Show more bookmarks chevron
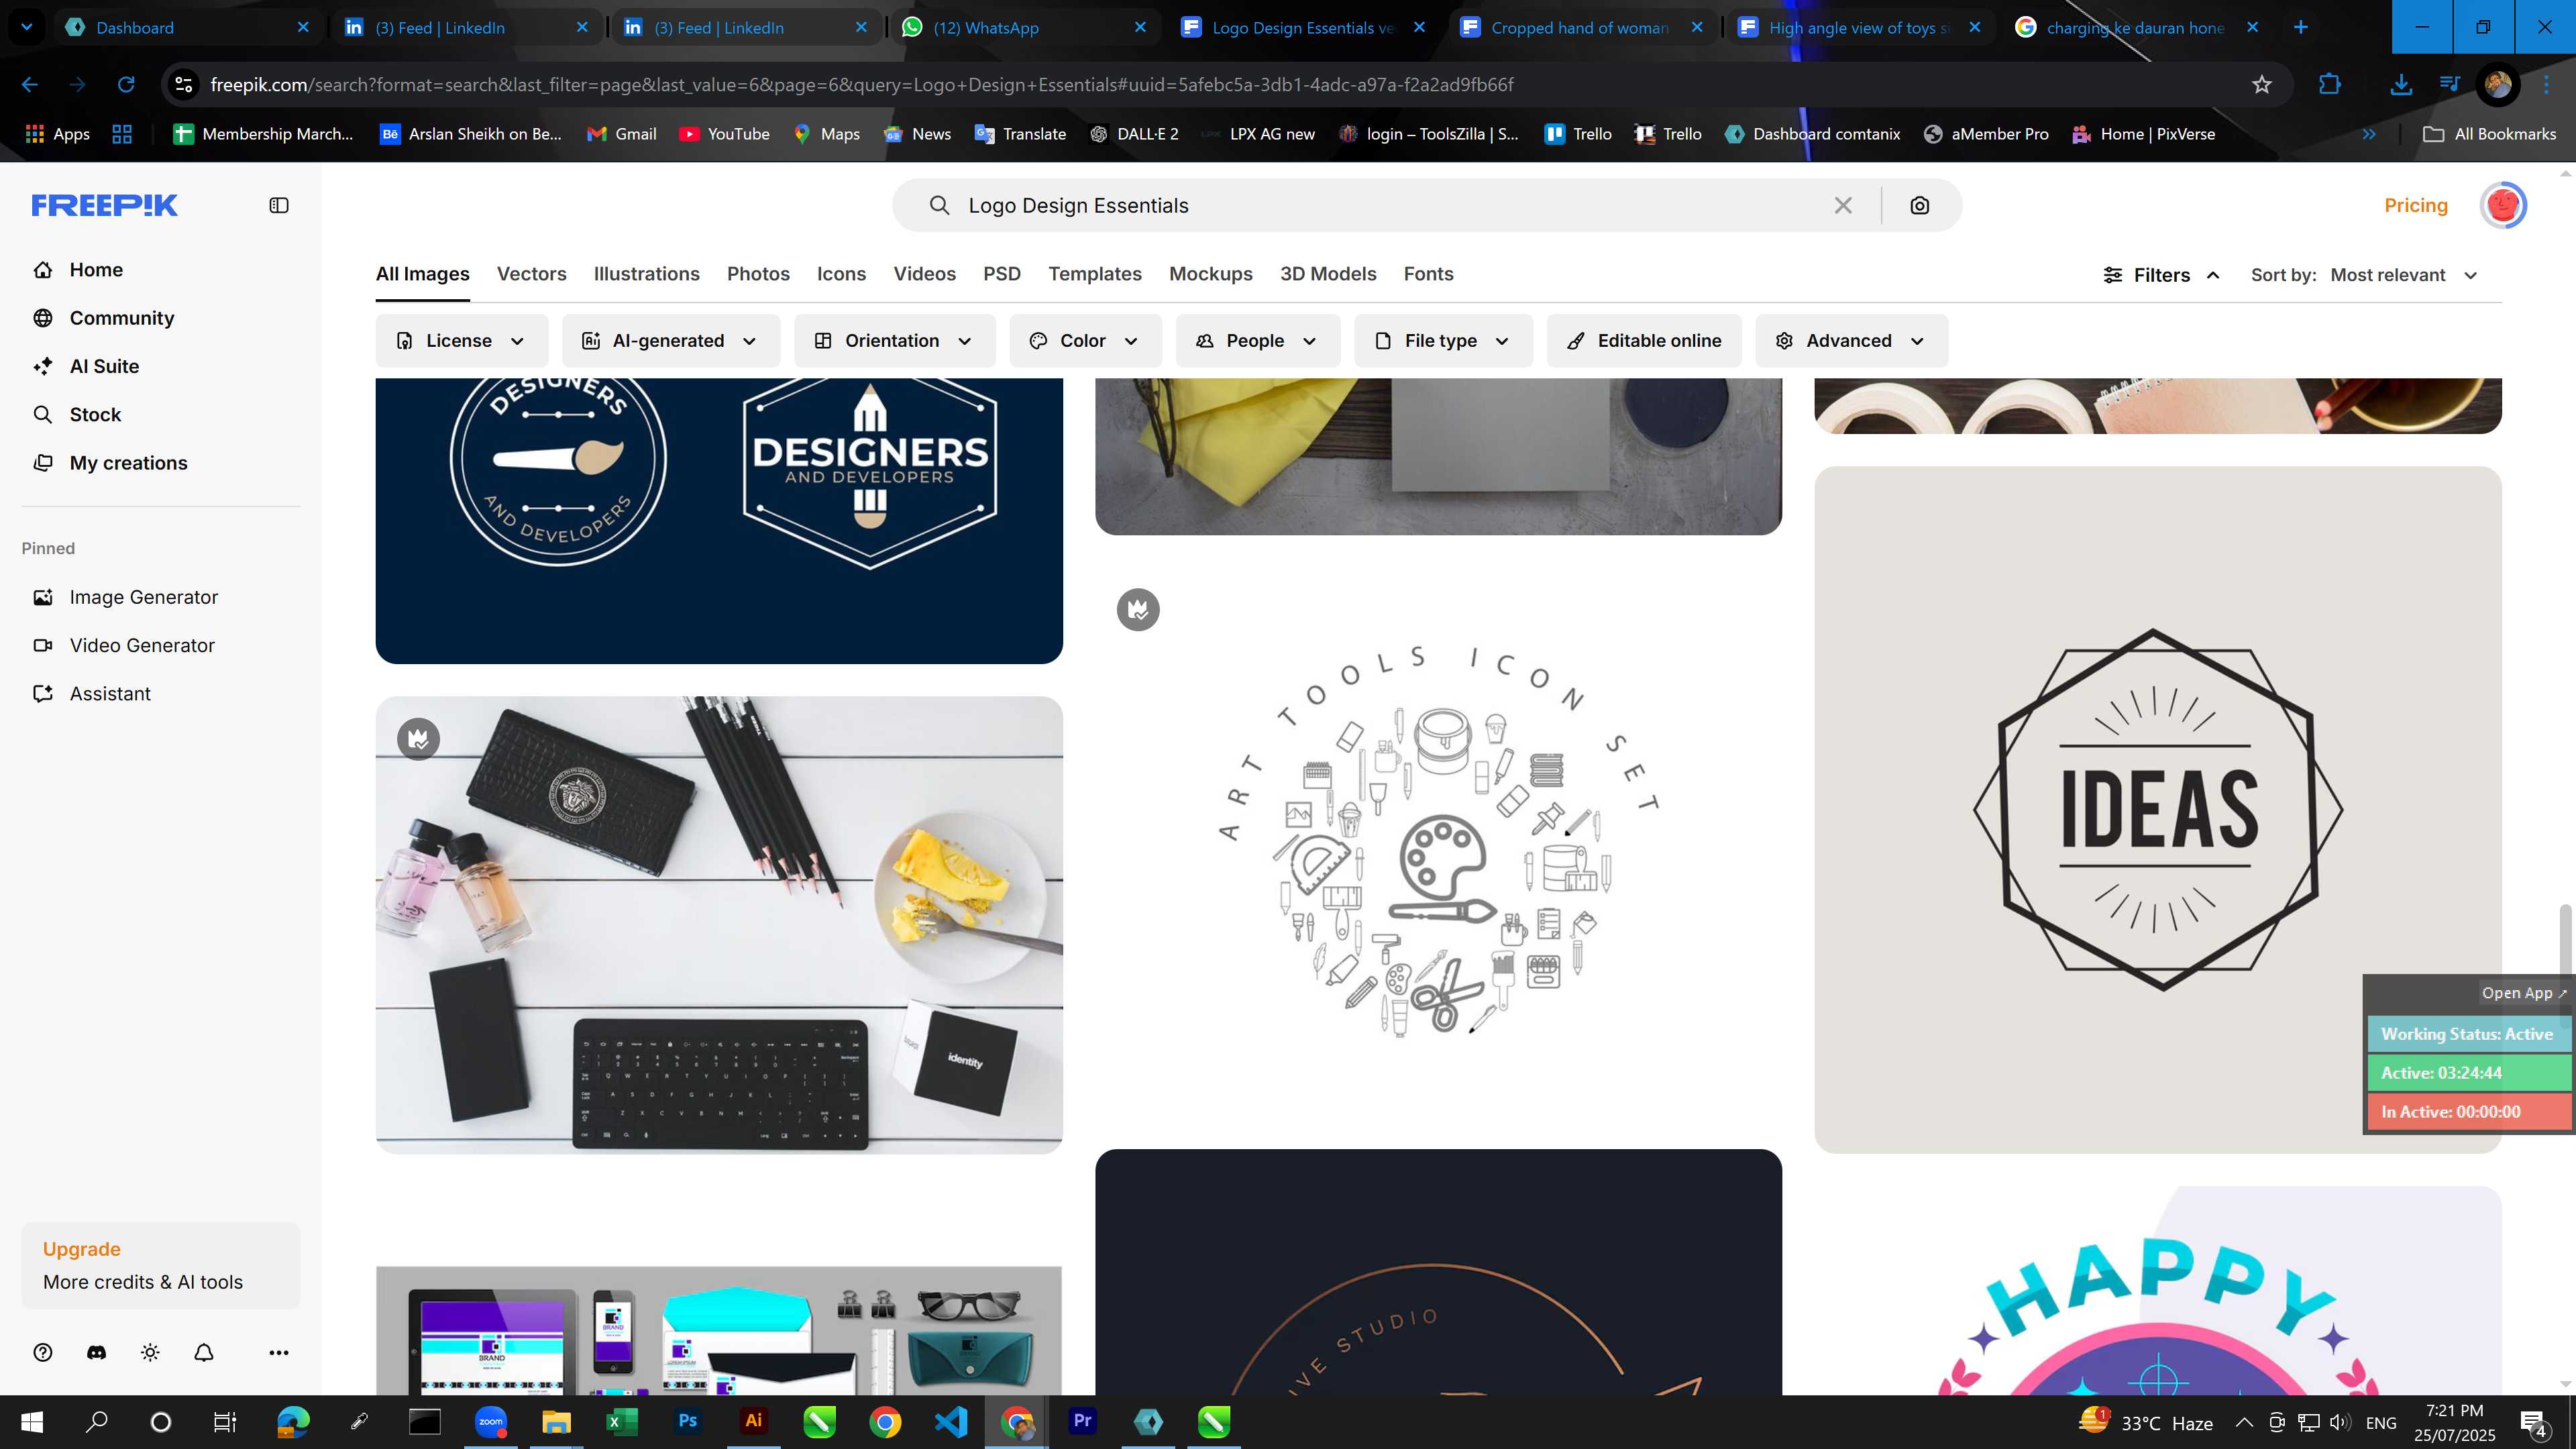Image resolution: width=2576 pixels, height=1449 pixels. tap(2369, 134)
